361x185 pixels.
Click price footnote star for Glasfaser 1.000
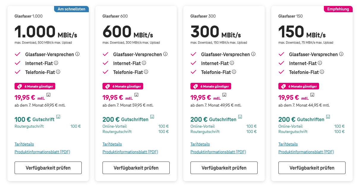pyautogui.click(x=49, y=95)
